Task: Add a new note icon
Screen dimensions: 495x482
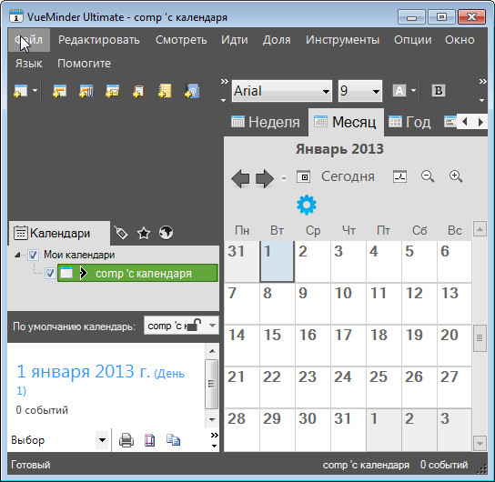Action: click(165, 91)
